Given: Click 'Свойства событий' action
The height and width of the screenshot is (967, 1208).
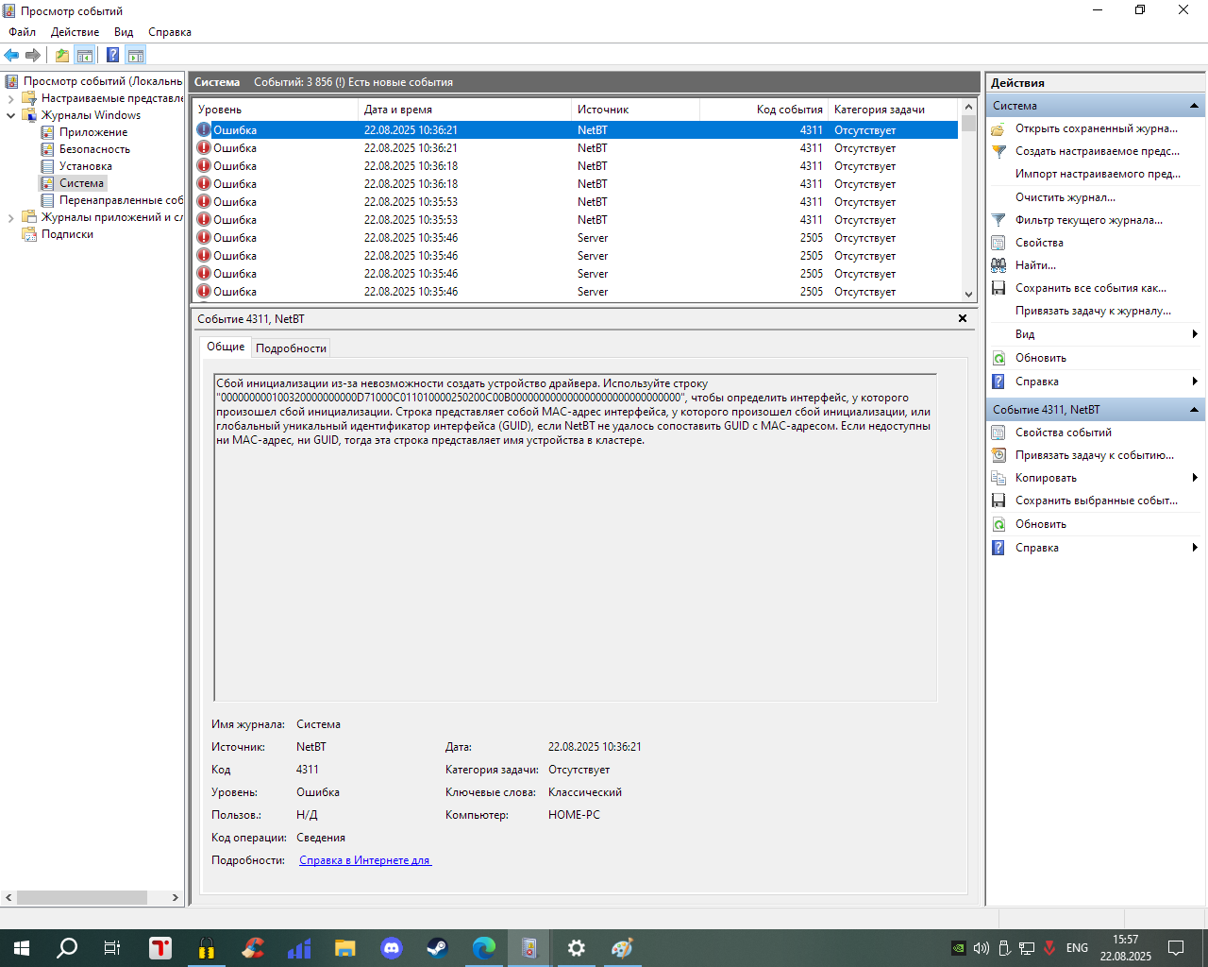Looking at the screenshot, I should point(1063,433).
